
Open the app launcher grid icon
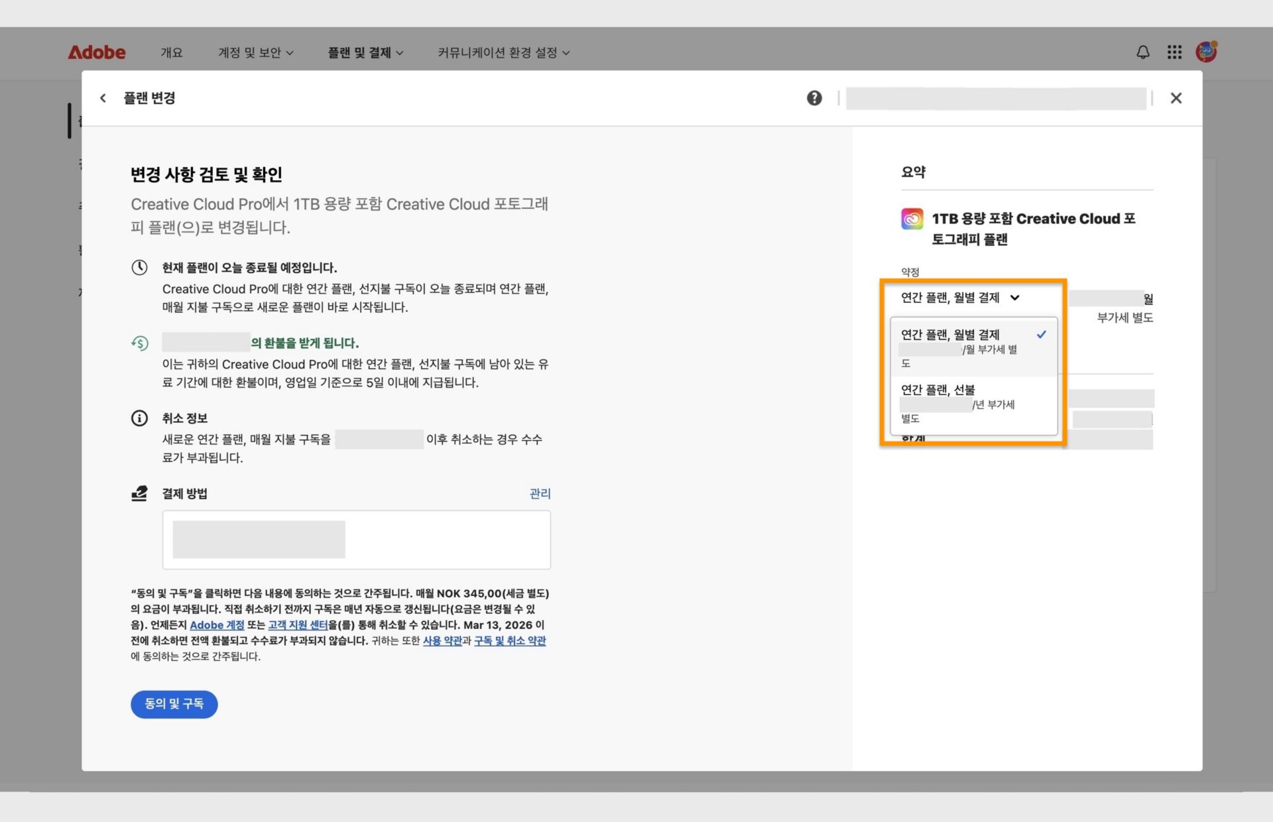point(1174,52)
